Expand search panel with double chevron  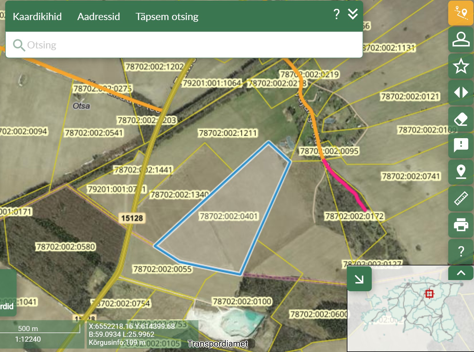coord(353,14)
